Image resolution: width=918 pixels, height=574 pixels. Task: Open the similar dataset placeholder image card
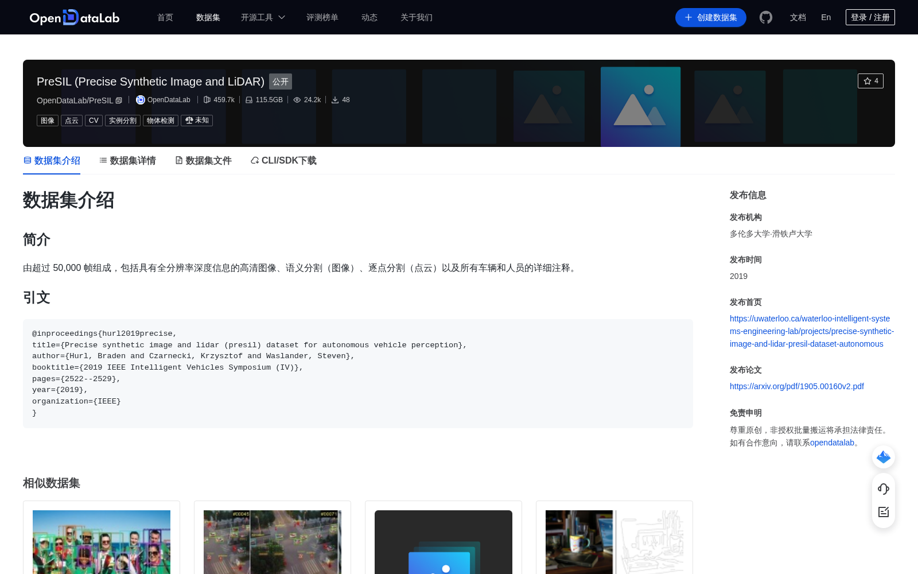pyautogui.click(x=444, y=542)
